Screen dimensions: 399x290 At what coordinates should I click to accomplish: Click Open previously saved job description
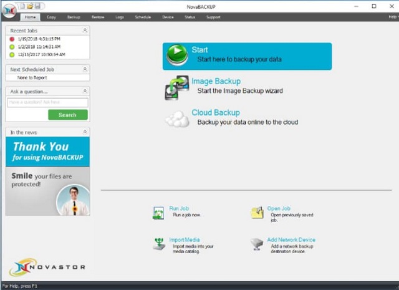point(292,218)
